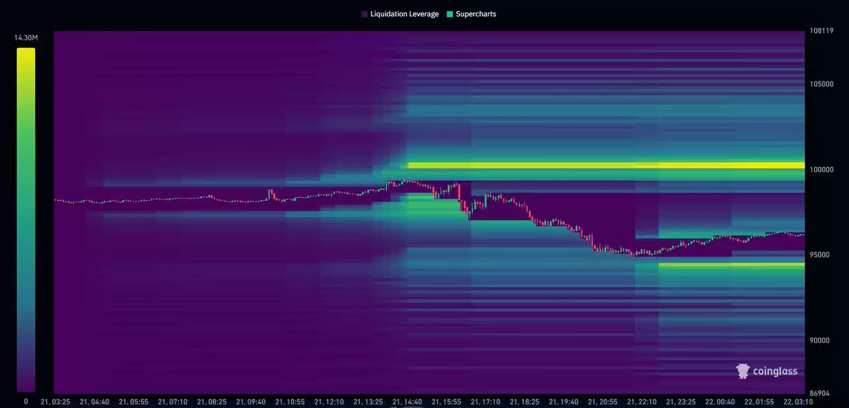The height and width of the screenshot is (408, 849).
Task: Click the 86904 price axis label
Action: pyautogui.click(x=819, y=392)
